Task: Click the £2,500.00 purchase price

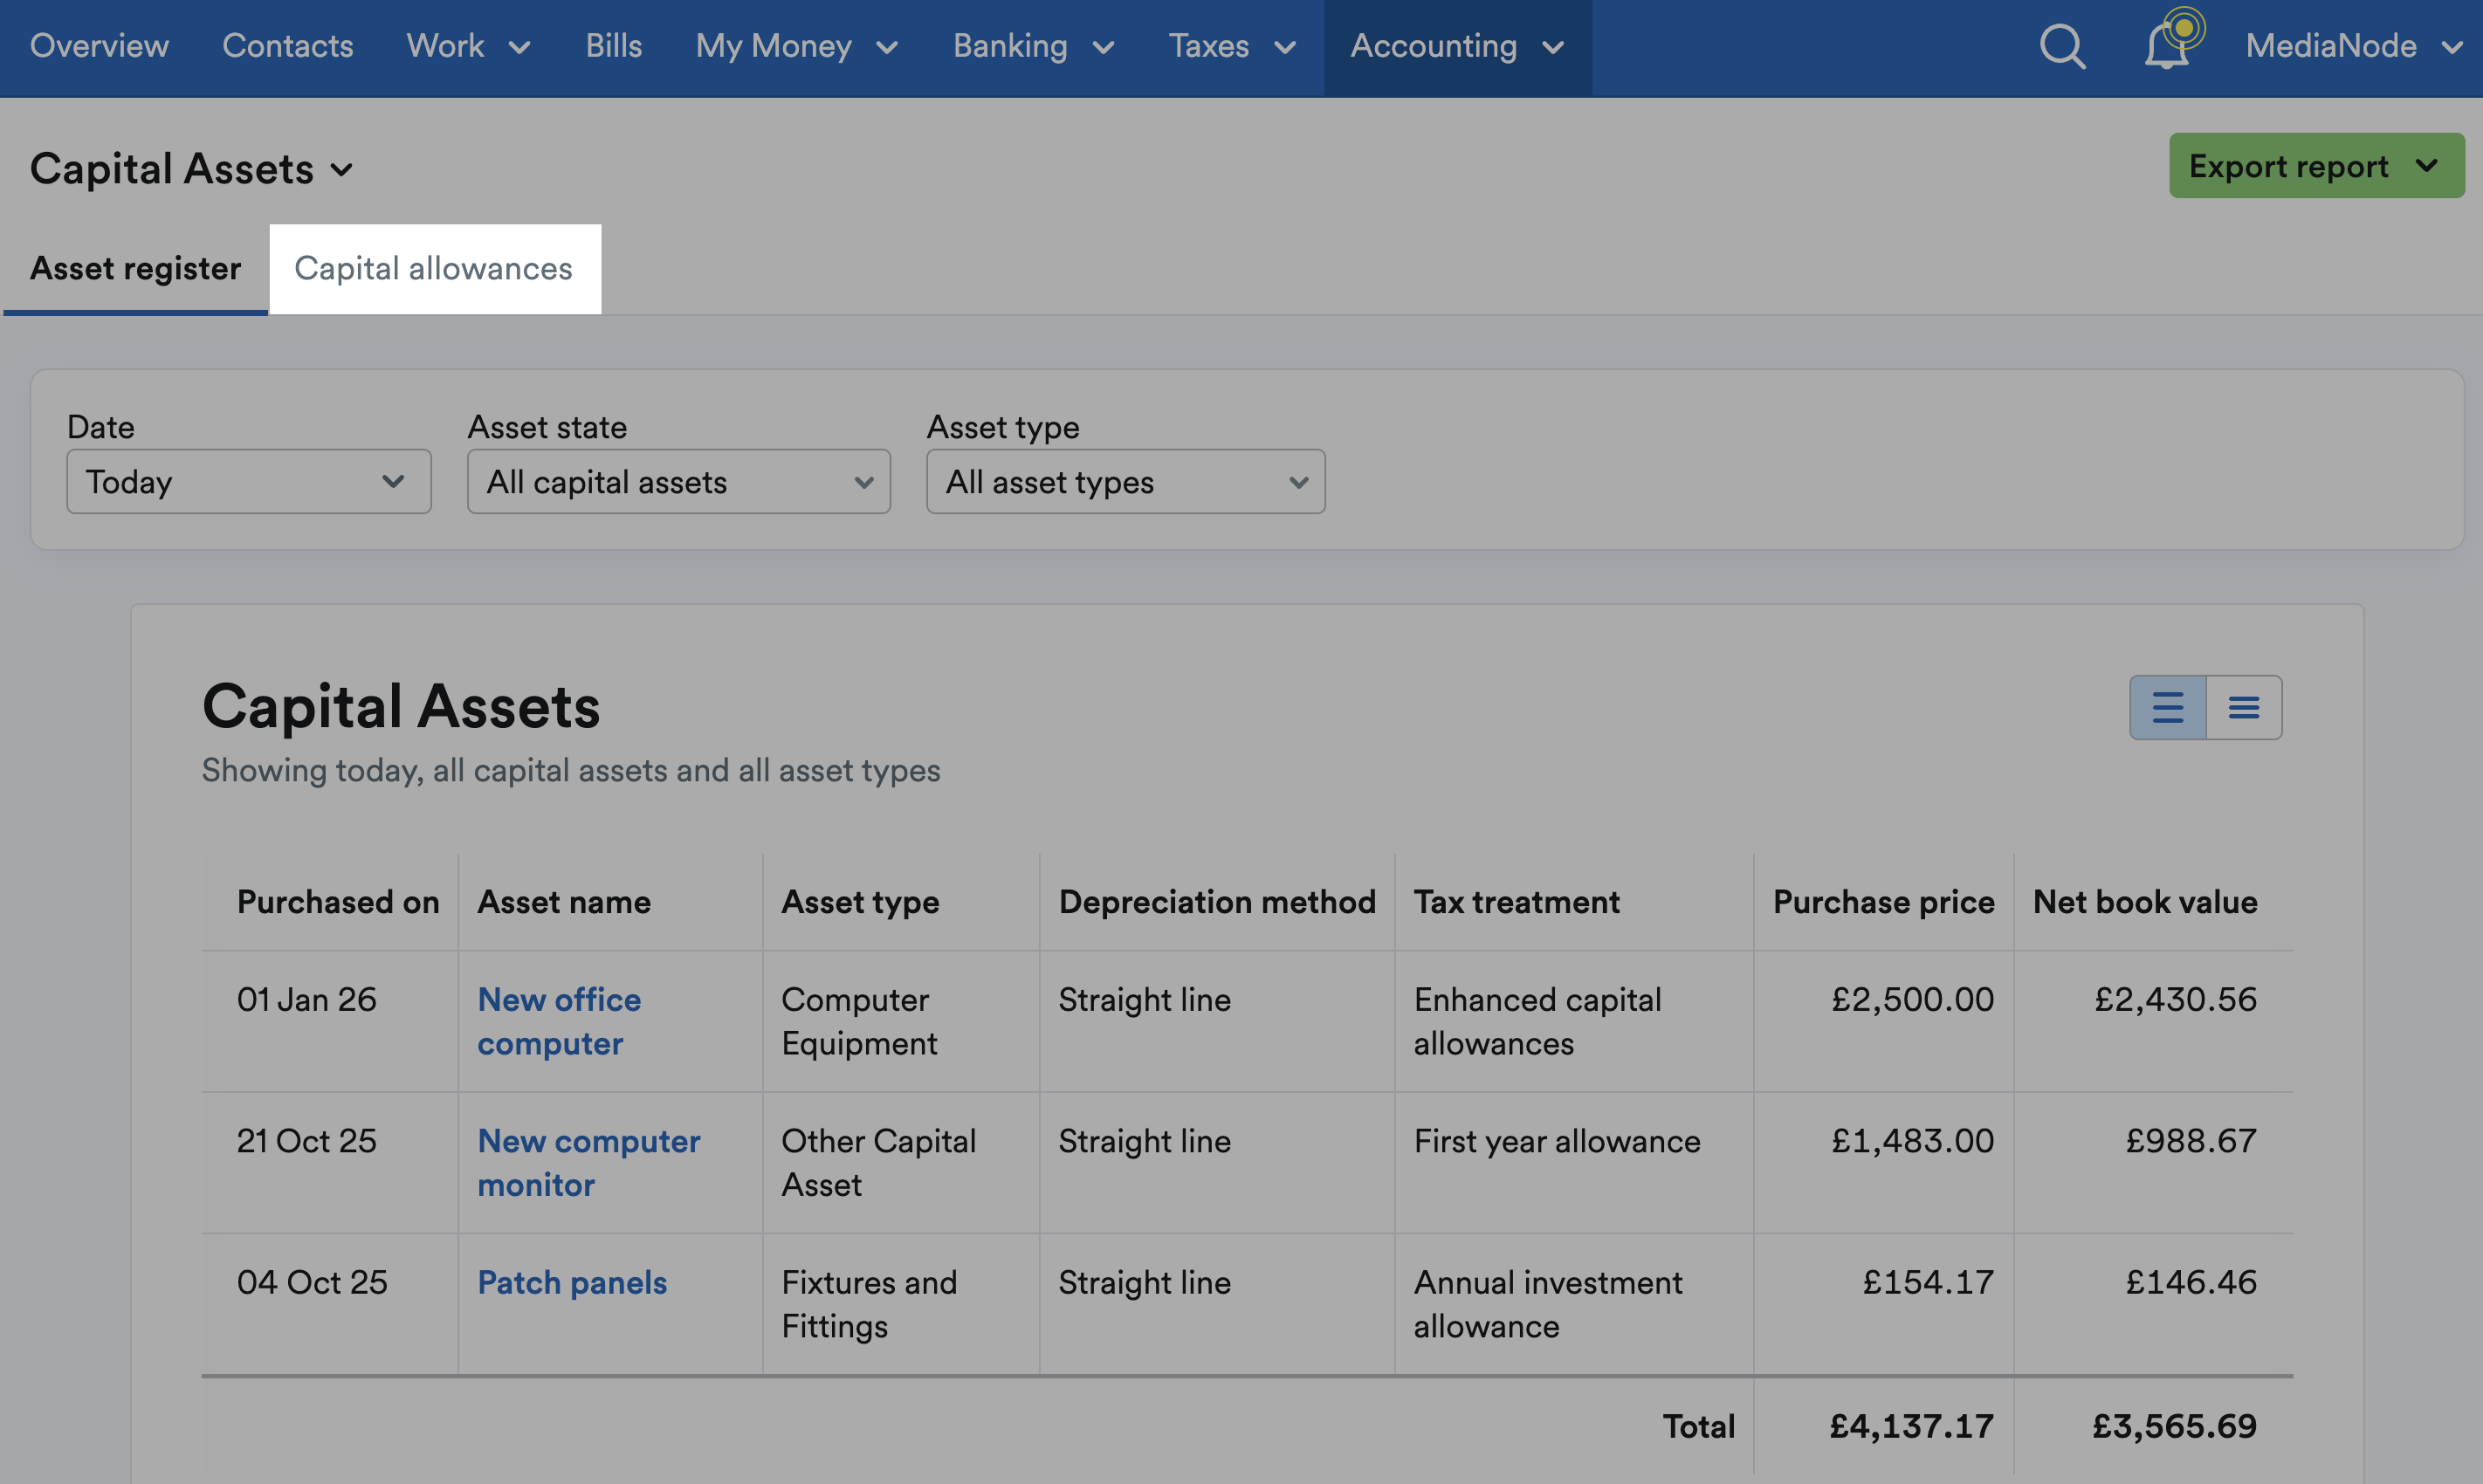Action: point(1912,999)
